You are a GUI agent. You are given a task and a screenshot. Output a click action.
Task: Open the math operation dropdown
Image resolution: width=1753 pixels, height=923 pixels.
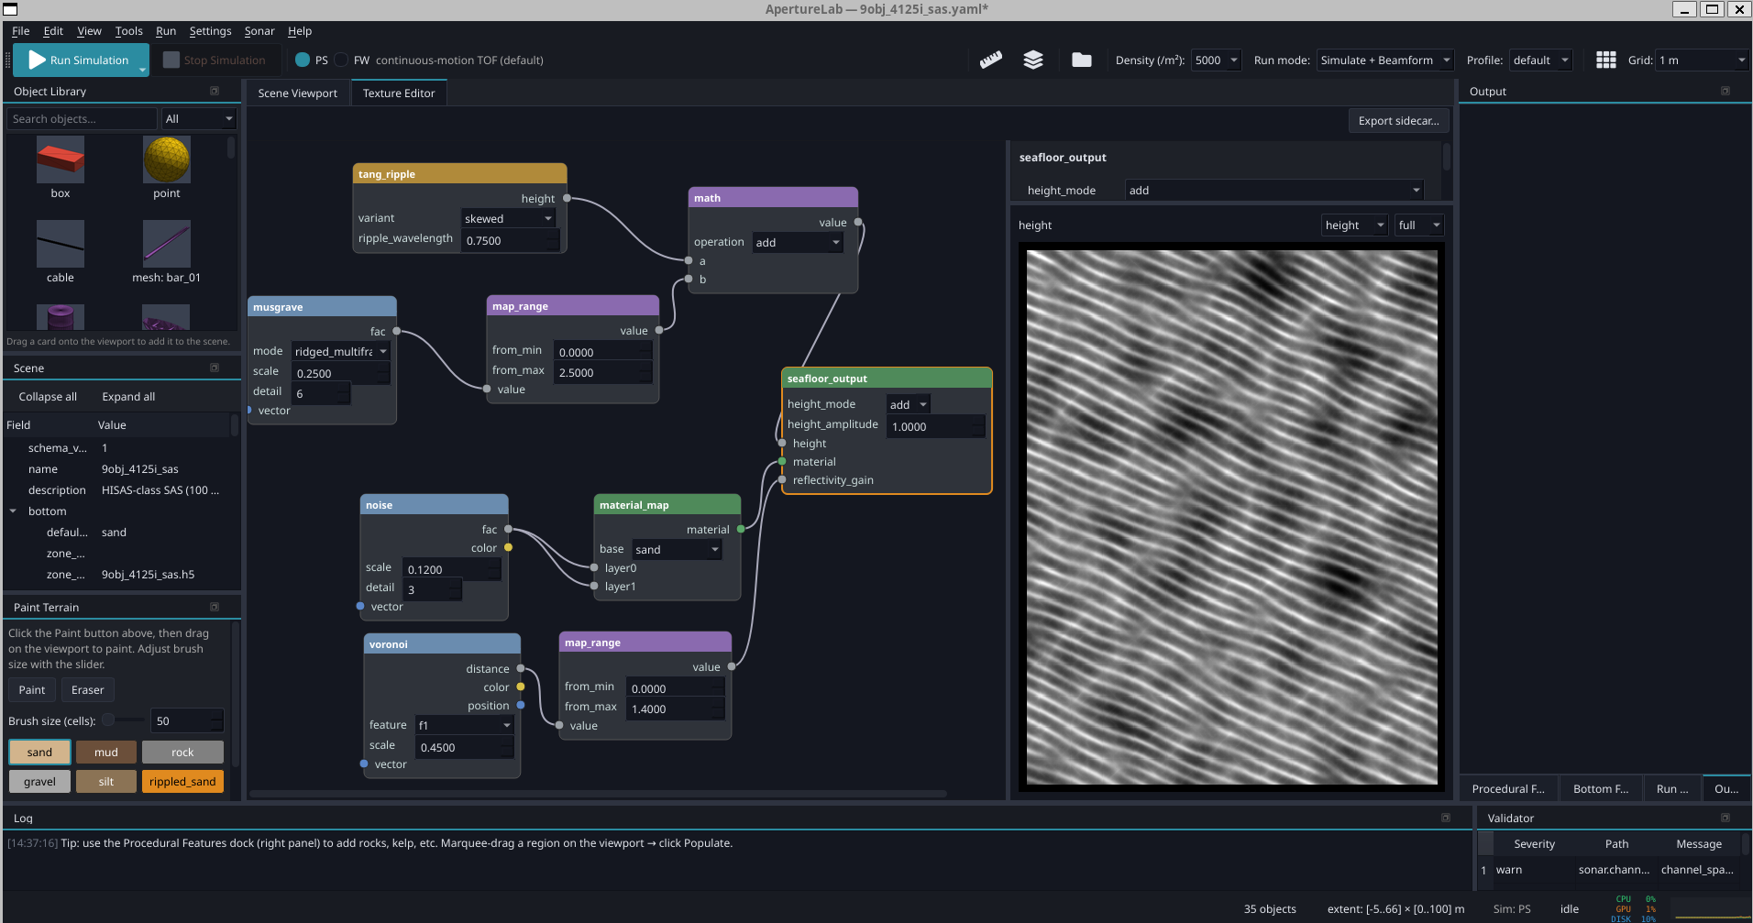click(798, 243)
